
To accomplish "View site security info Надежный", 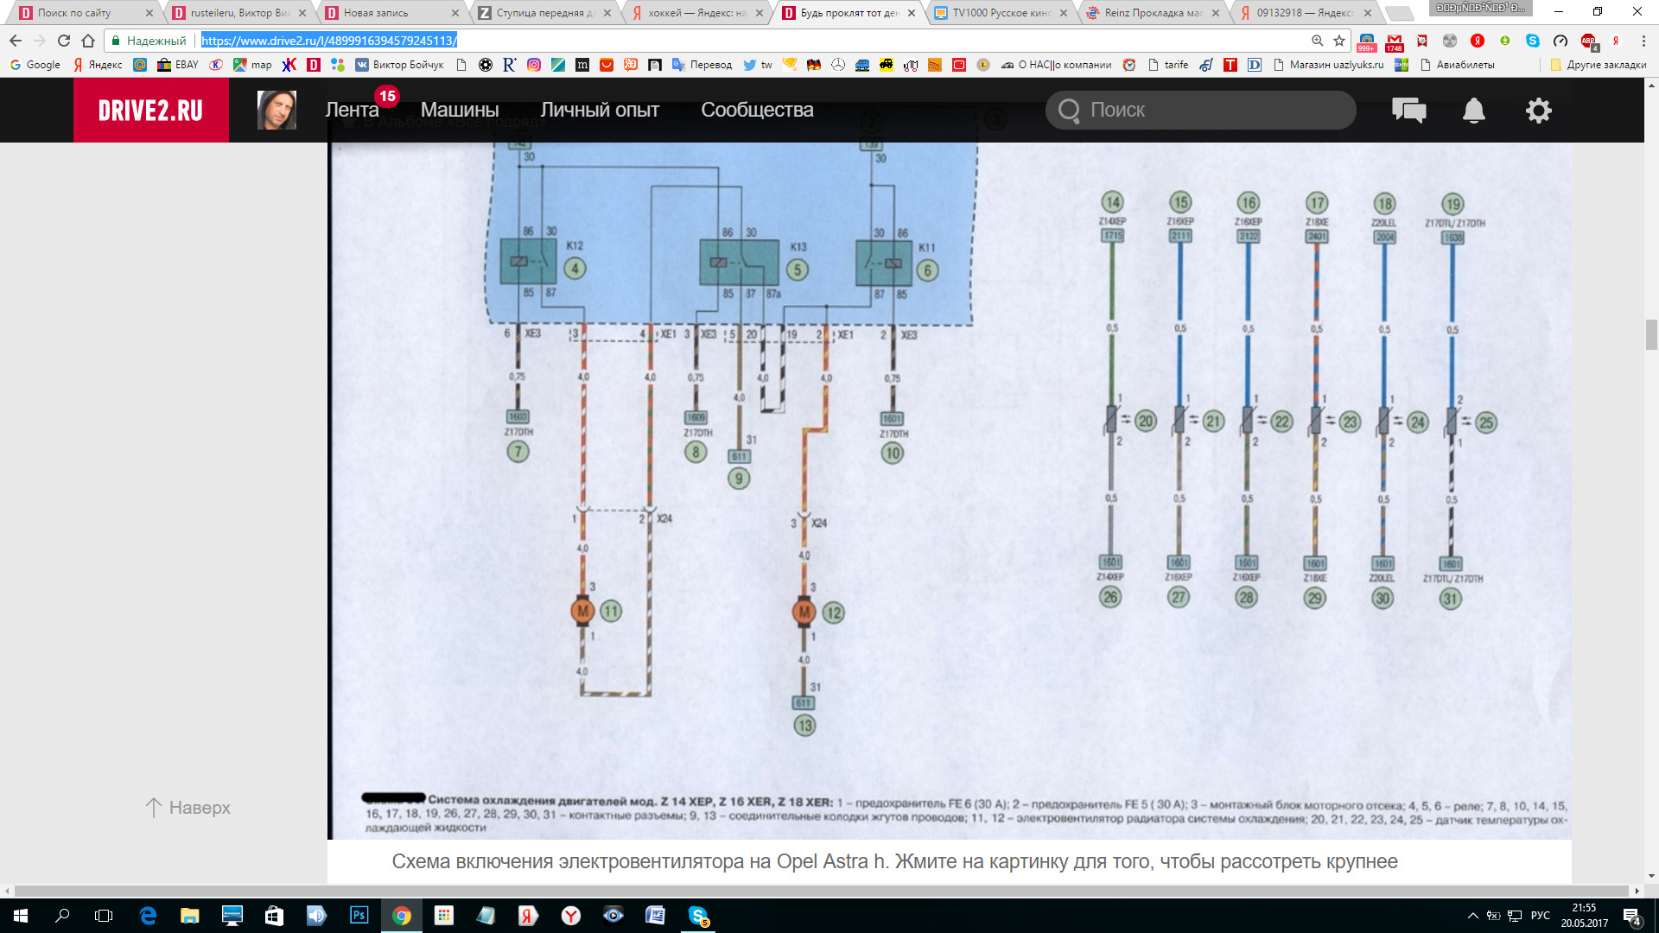I will [x=148, y=41].
